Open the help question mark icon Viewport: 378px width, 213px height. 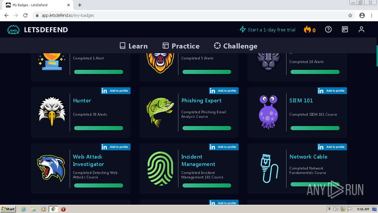[328, 29]
